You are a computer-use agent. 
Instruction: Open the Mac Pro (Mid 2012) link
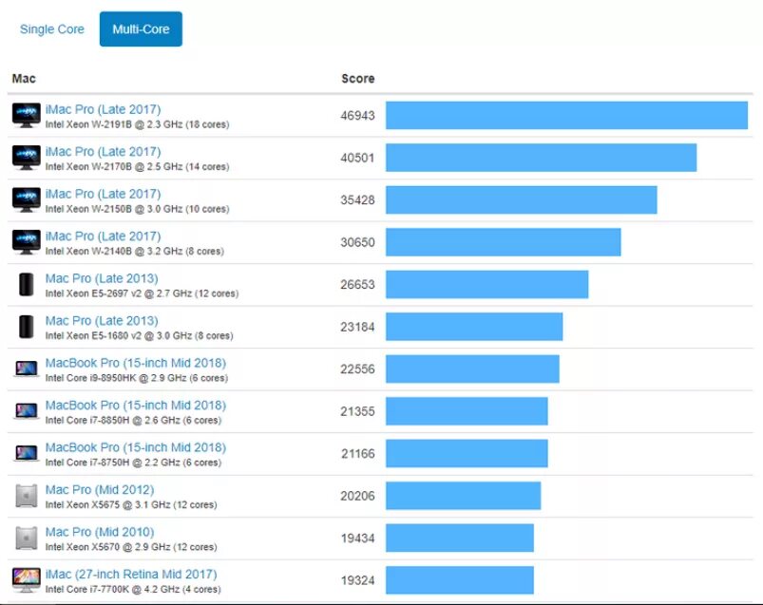pyautogui.click(x=100, y=490)
